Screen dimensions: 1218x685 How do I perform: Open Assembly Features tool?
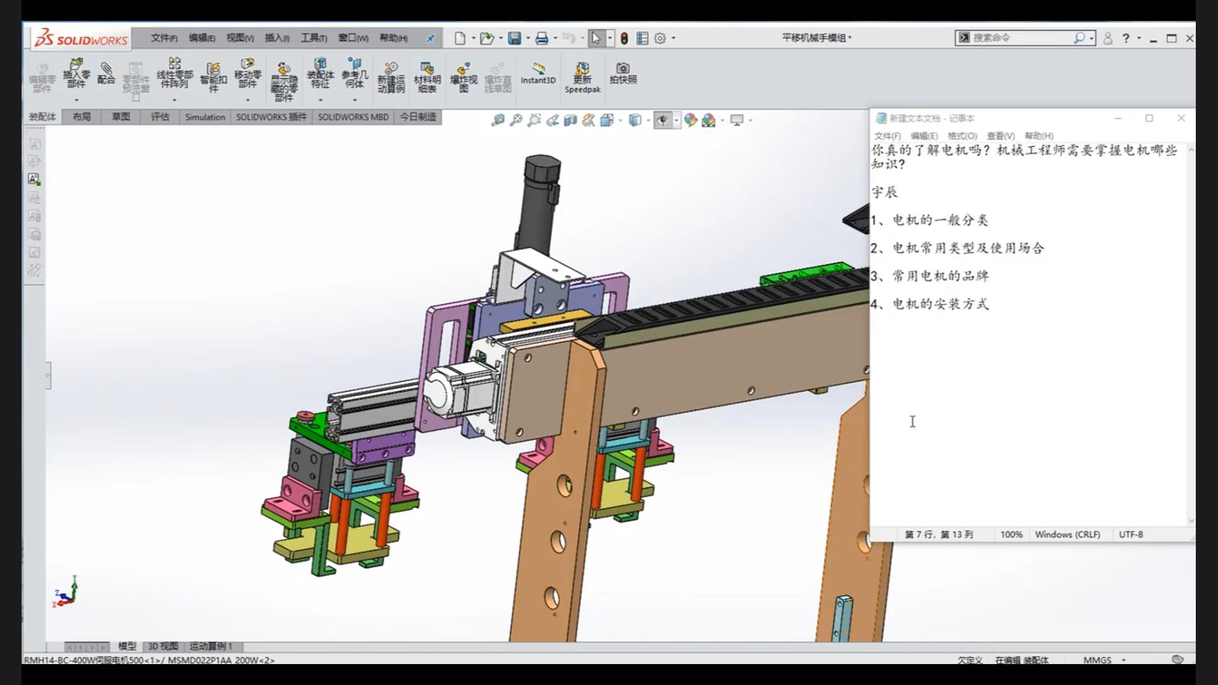tap(320, 74)
